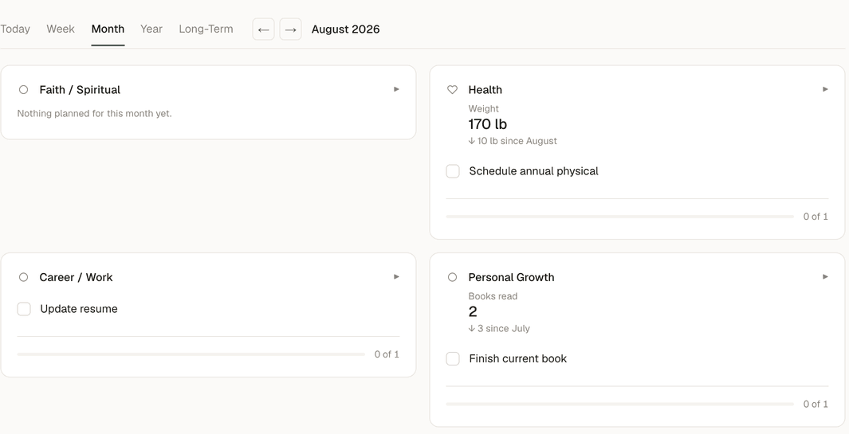
Task: Expand the Personal Growth card triangle
Action: 825,277
